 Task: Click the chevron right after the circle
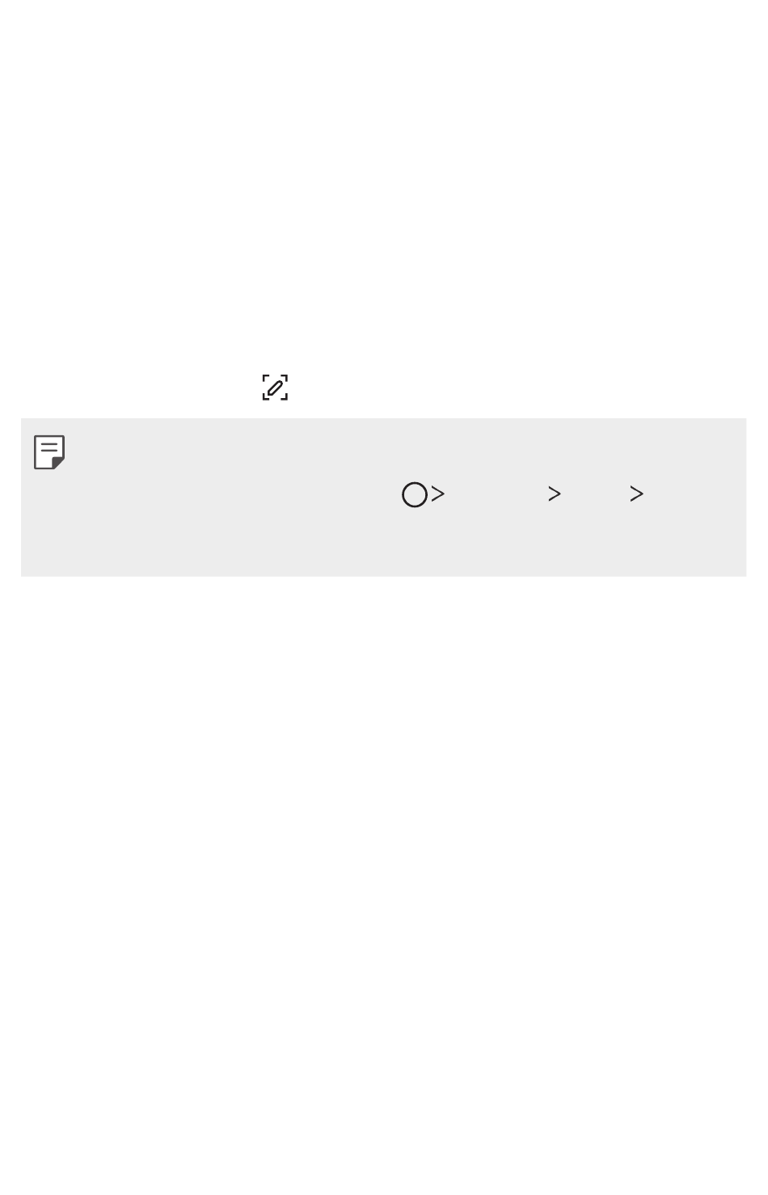[x=438, y=494]
